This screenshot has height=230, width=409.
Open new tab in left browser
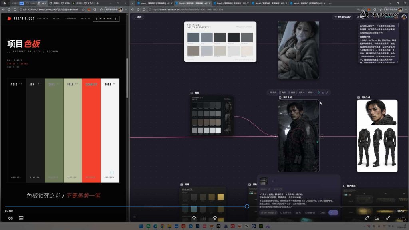(97, 3)
